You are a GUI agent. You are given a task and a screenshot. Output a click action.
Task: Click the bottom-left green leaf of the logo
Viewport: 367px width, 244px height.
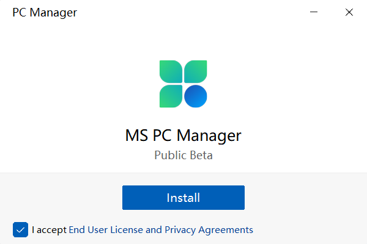(171, 95)
